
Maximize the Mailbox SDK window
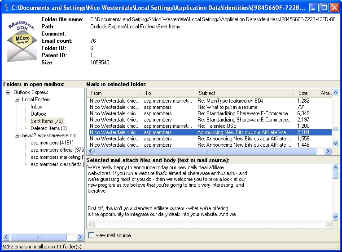324,8
